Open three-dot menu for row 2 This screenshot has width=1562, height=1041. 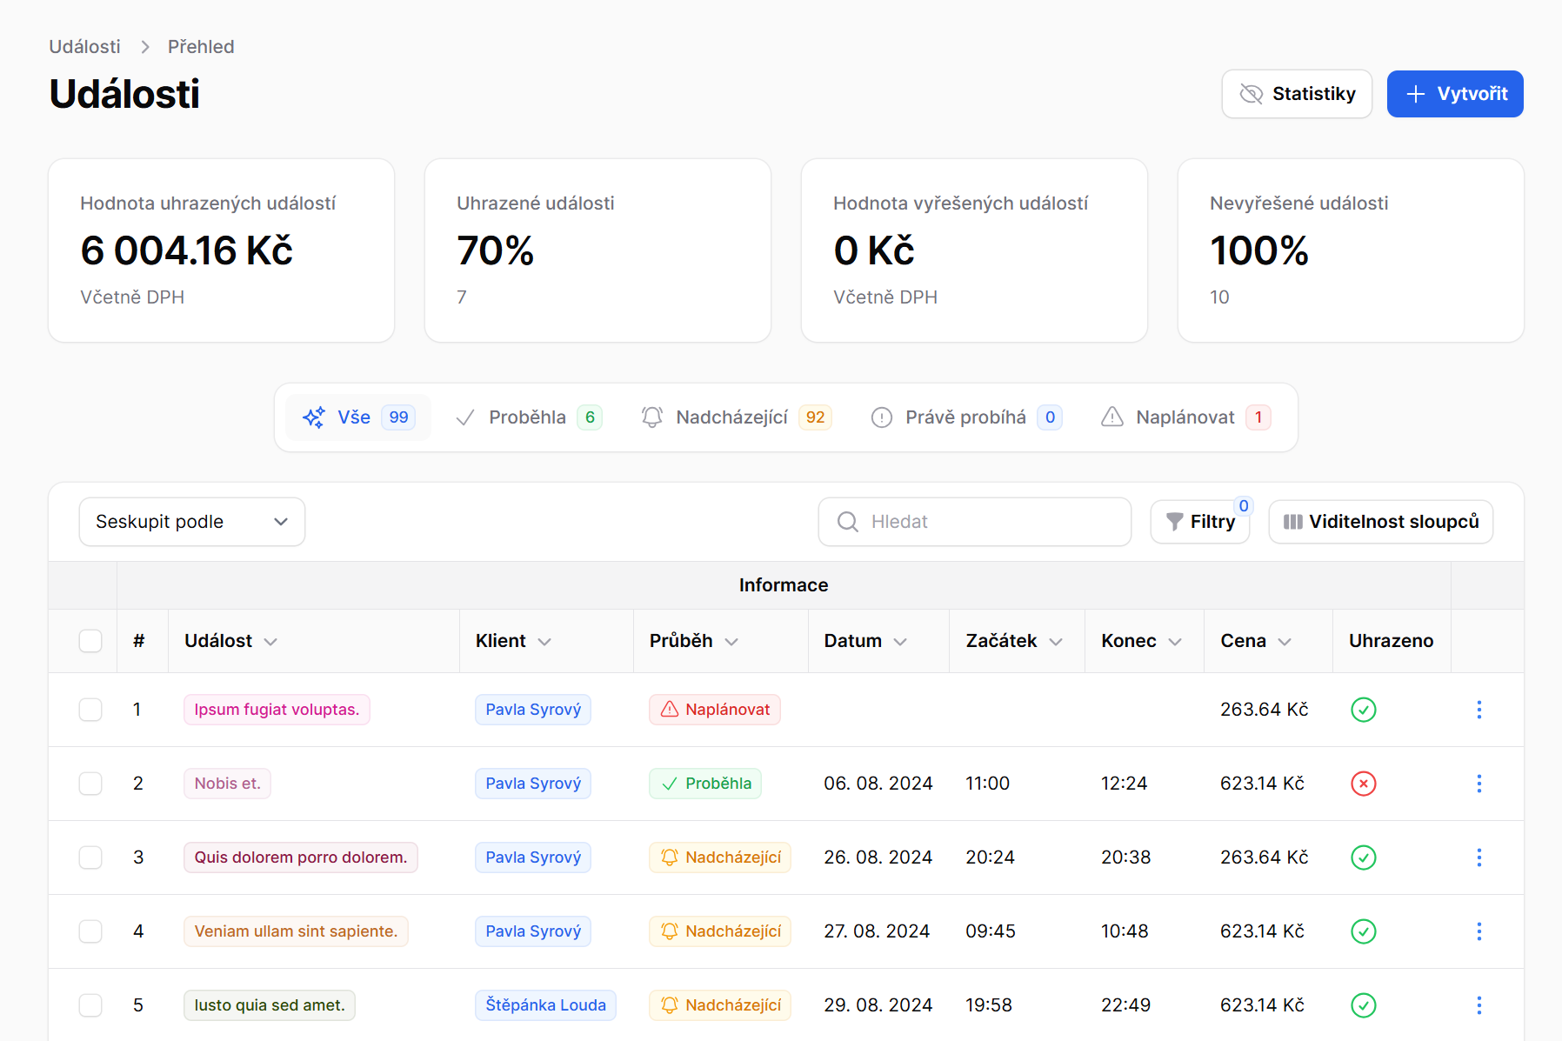[x=1479, y=784]
